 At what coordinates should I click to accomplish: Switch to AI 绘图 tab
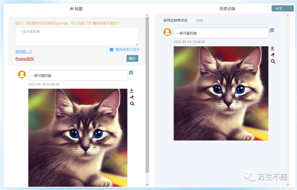click(76, 9)
